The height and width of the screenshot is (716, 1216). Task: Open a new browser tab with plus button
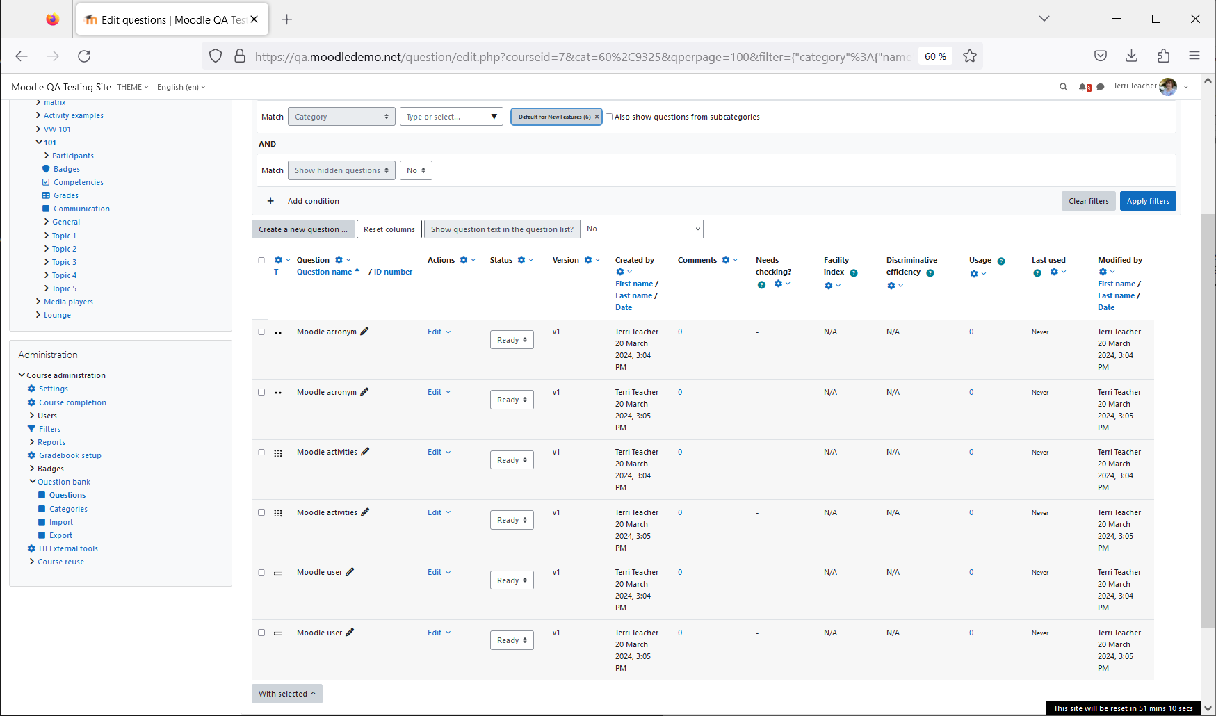tap(286, 19)
